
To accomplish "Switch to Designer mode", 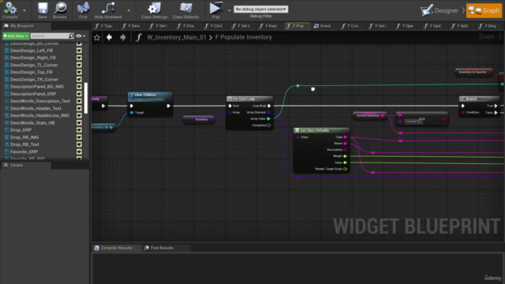I will point(440,10).
